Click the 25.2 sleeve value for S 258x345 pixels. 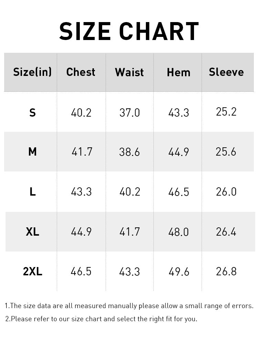(x=226, y=112)
